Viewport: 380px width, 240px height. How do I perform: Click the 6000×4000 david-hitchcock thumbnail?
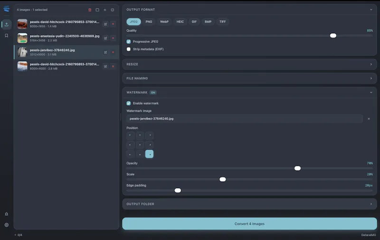tap(22, 66)
